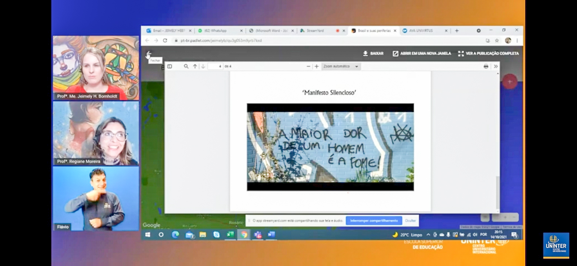577x266 pixels.
Task: Click Interromper compartilhamento button
Action: (x=374, y=220)
